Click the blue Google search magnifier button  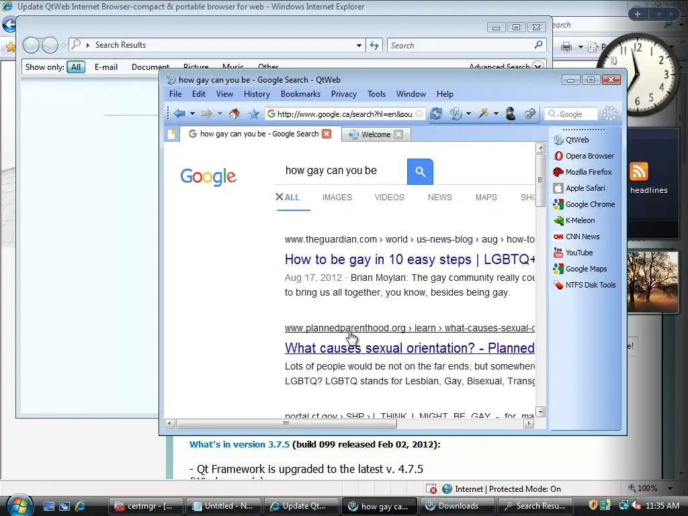pyautogui.click(x=420, y=171)
